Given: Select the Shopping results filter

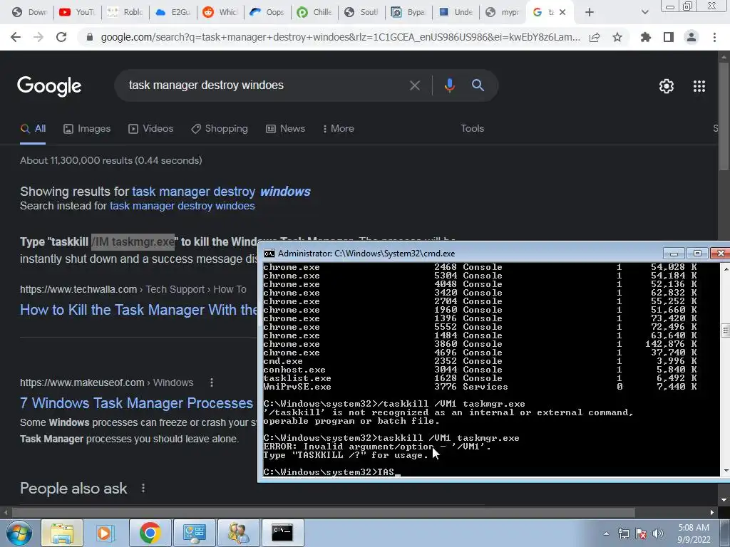Looking at the screenshot, I should coord(220,129).
